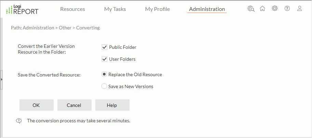Open the Administration menu
Screen dimensions: 312x138
207,9
